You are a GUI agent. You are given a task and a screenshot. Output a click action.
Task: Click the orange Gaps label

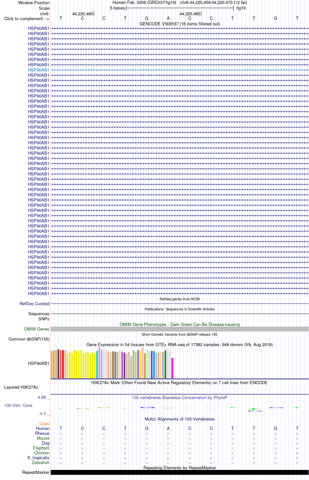click(x=44, y=423)
